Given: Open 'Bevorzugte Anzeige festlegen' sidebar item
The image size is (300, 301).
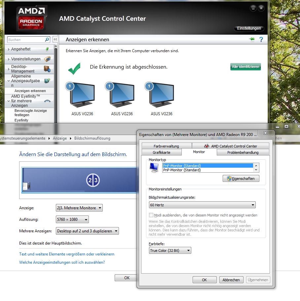Looking at the screenshot, I should [31, 113].
